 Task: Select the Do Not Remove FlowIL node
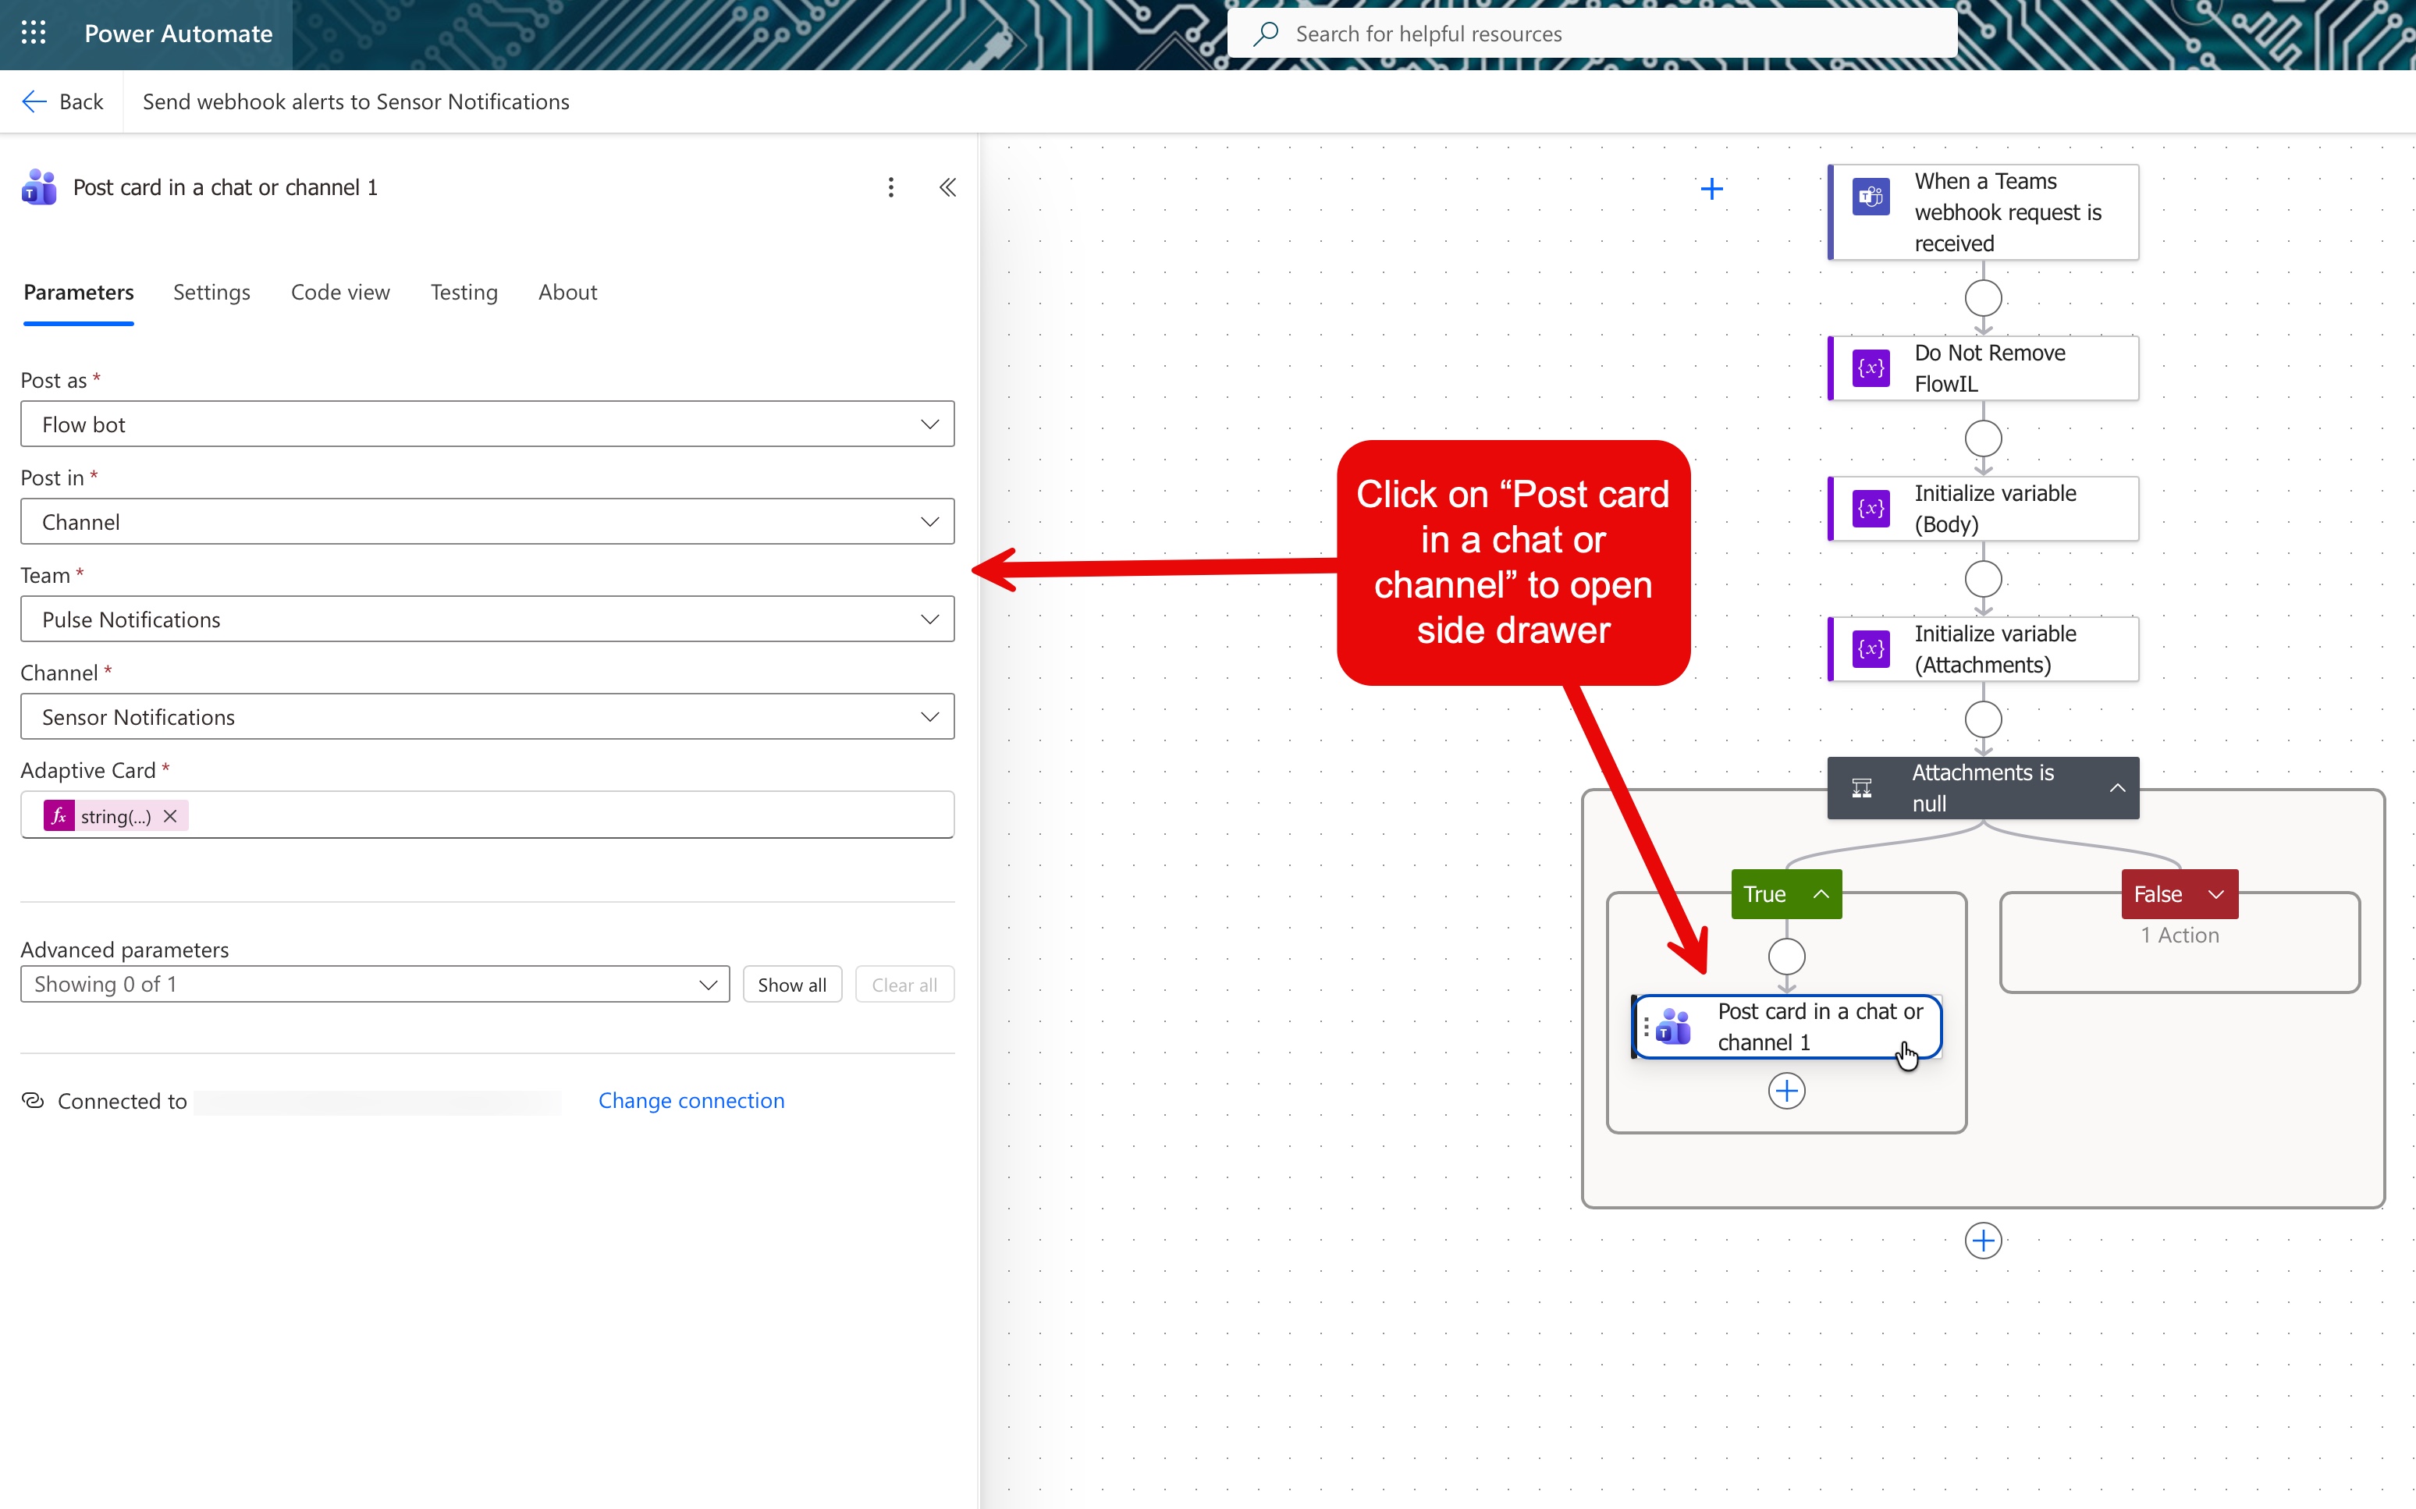(1983, 368)
